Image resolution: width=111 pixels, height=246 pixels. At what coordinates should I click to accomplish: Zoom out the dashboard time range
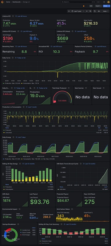pos(90,11)
